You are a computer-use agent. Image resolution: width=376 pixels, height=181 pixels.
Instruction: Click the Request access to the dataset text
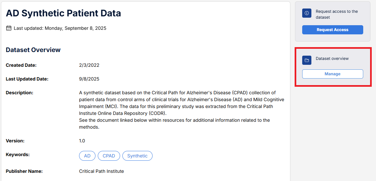[337, 14]
